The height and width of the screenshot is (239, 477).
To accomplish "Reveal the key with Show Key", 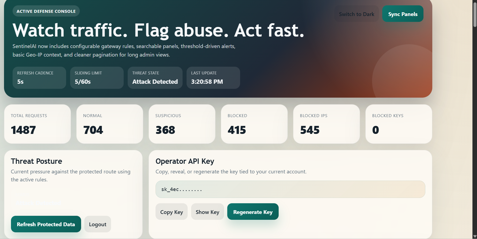I will [207, 212].
